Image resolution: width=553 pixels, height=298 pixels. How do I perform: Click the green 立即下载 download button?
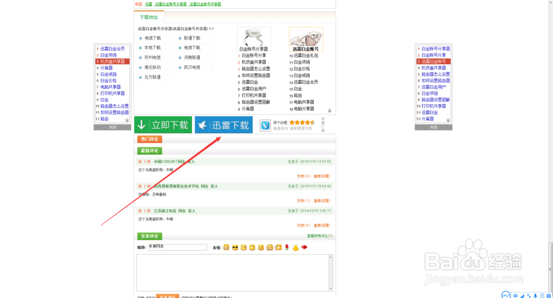163,125
